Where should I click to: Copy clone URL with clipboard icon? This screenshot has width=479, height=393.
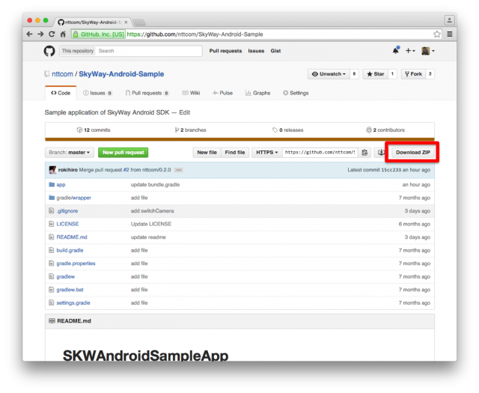point(364,153)
